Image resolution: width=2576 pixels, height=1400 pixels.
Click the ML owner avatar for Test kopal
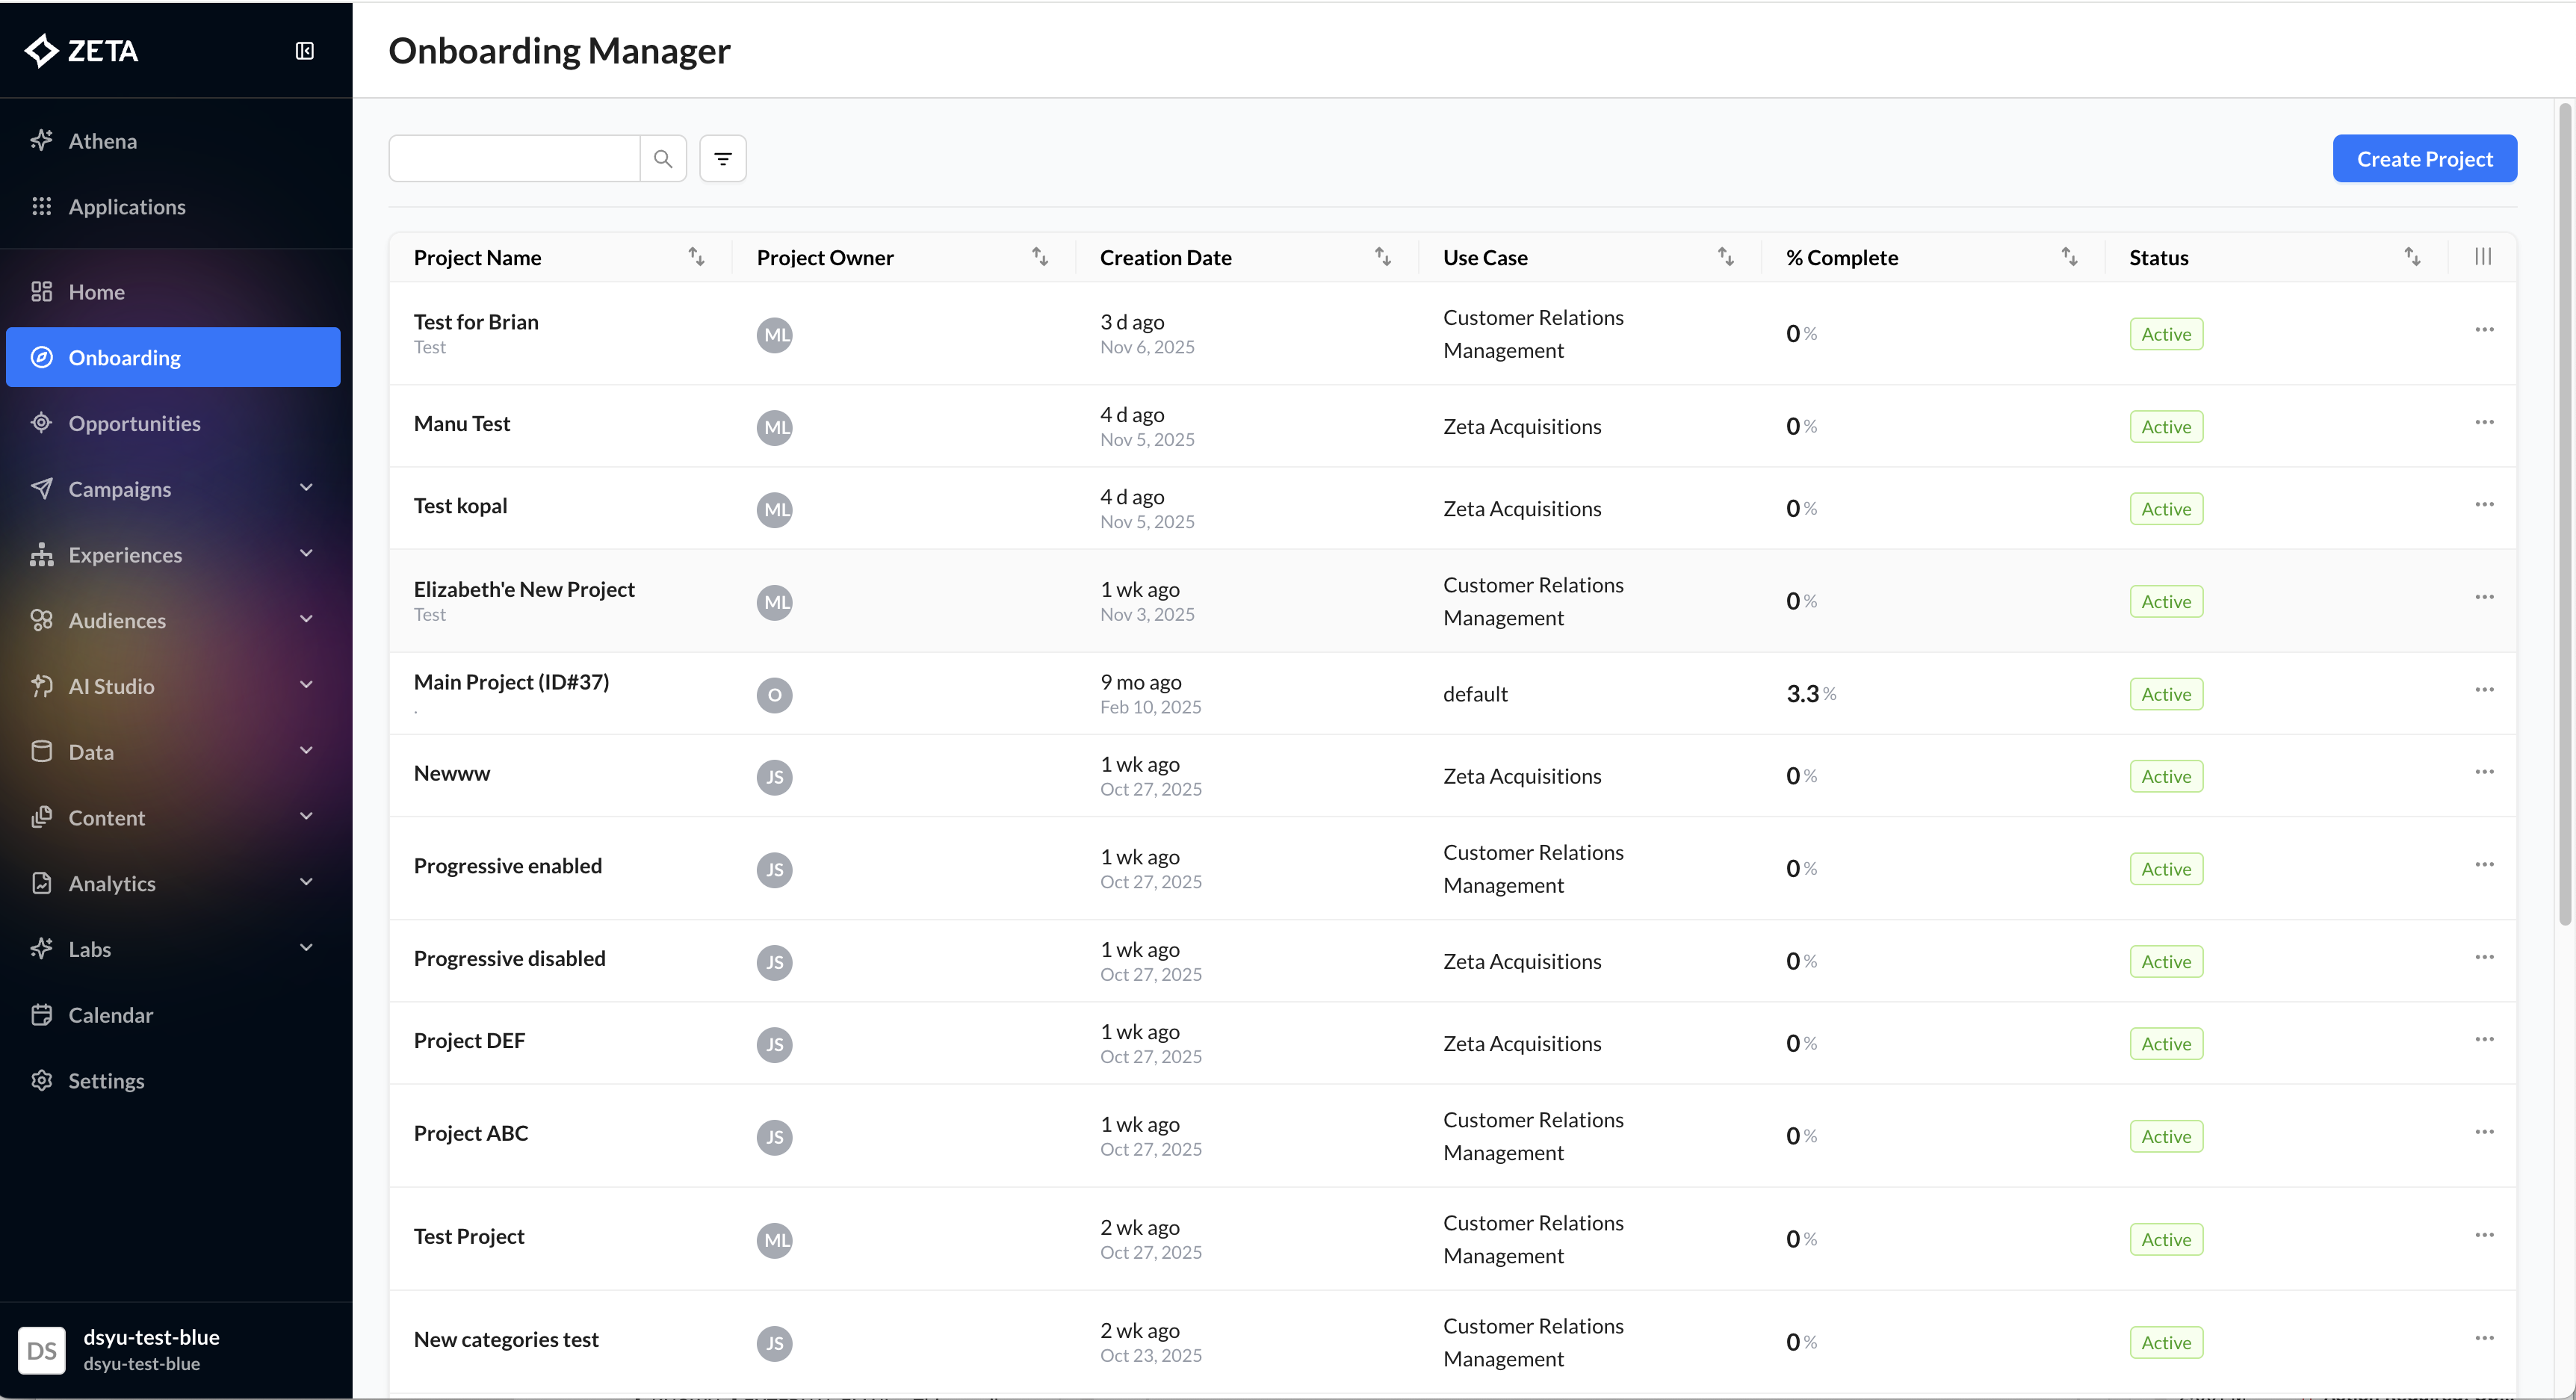click(x=775, y=510)
